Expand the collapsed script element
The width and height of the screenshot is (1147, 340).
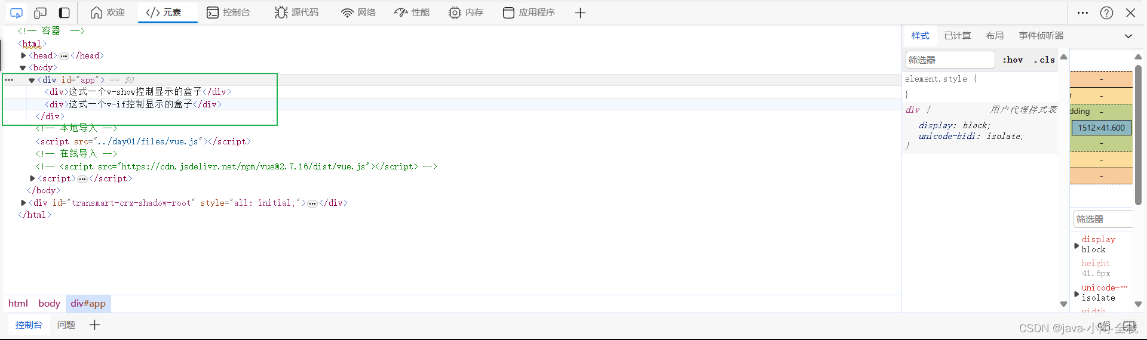click(x=32, y=178)
